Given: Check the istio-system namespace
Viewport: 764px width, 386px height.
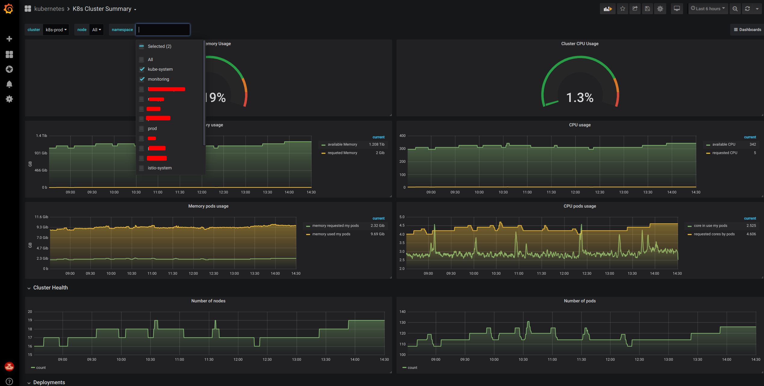Looking at the screenshot, I should point(141,168).
